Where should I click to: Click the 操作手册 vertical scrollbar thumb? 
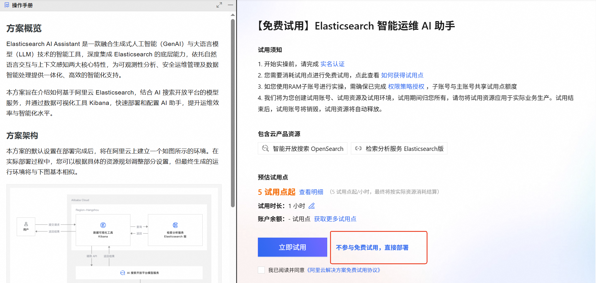click(233, 113)
